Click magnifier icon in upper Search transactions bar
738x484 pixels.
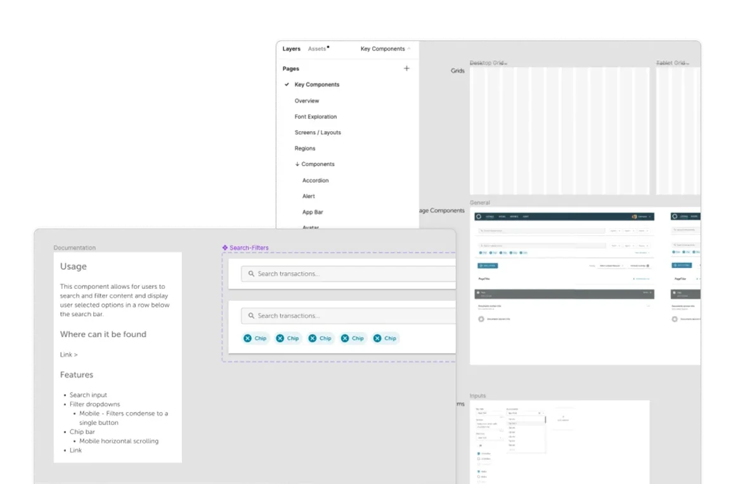[251, 274]
